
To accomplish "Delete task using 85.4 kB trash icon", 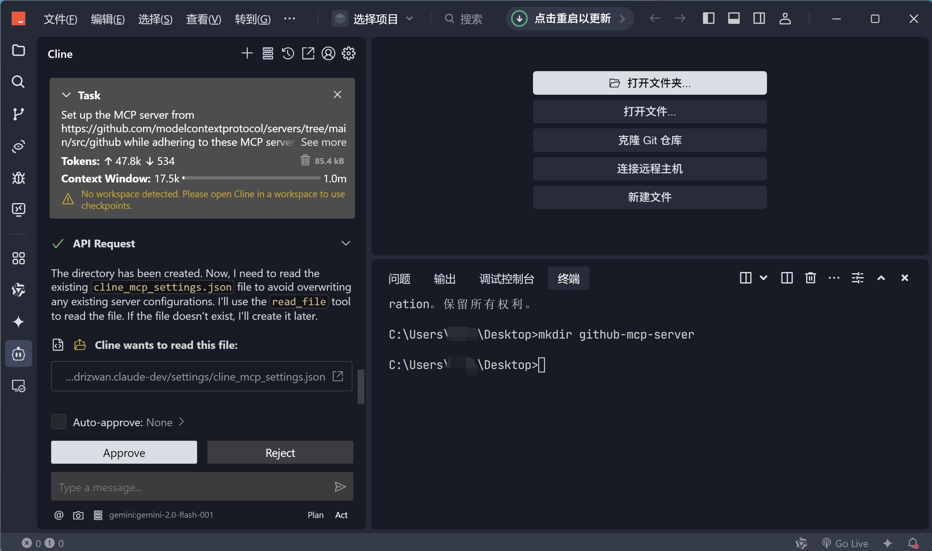I will click(305, 160).
